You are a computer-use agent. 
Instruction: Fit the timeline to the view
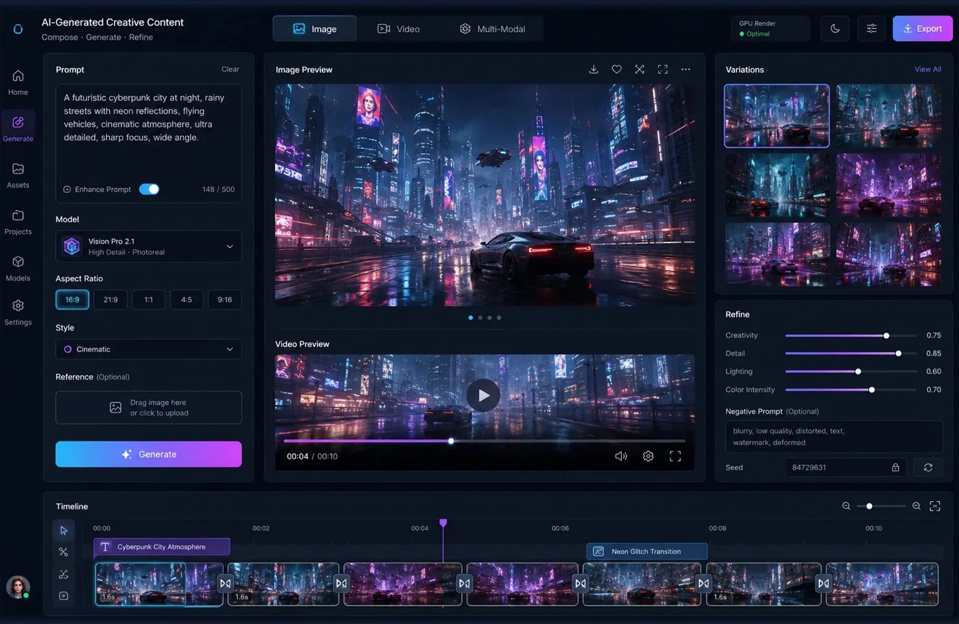(x=935, y=506)
